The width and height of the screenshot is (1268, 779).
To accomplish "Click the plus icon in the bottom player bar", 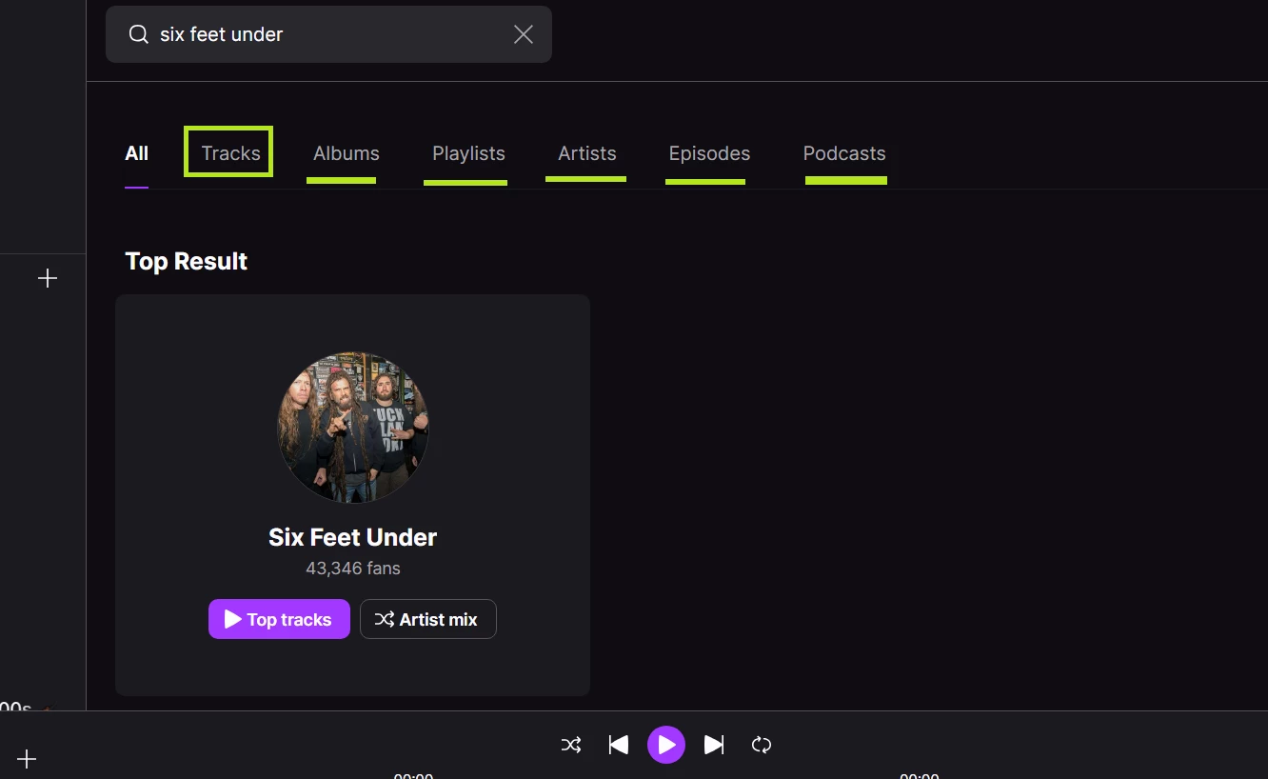I will point(27,759).
